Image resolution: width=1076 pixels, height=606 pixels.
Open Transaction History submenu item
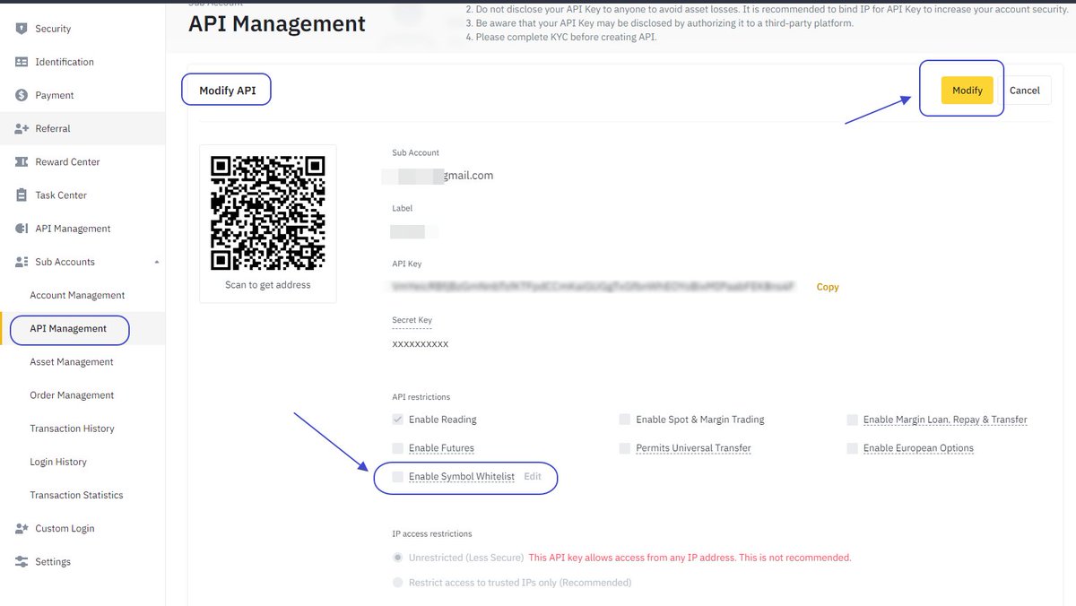[72, 429]
